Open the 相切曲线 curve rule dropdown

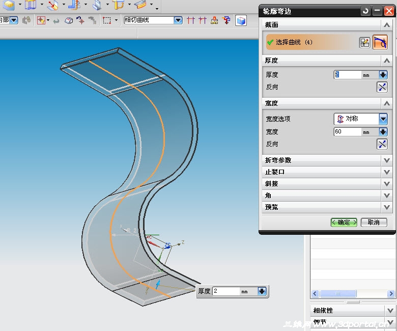coord(178,20)
